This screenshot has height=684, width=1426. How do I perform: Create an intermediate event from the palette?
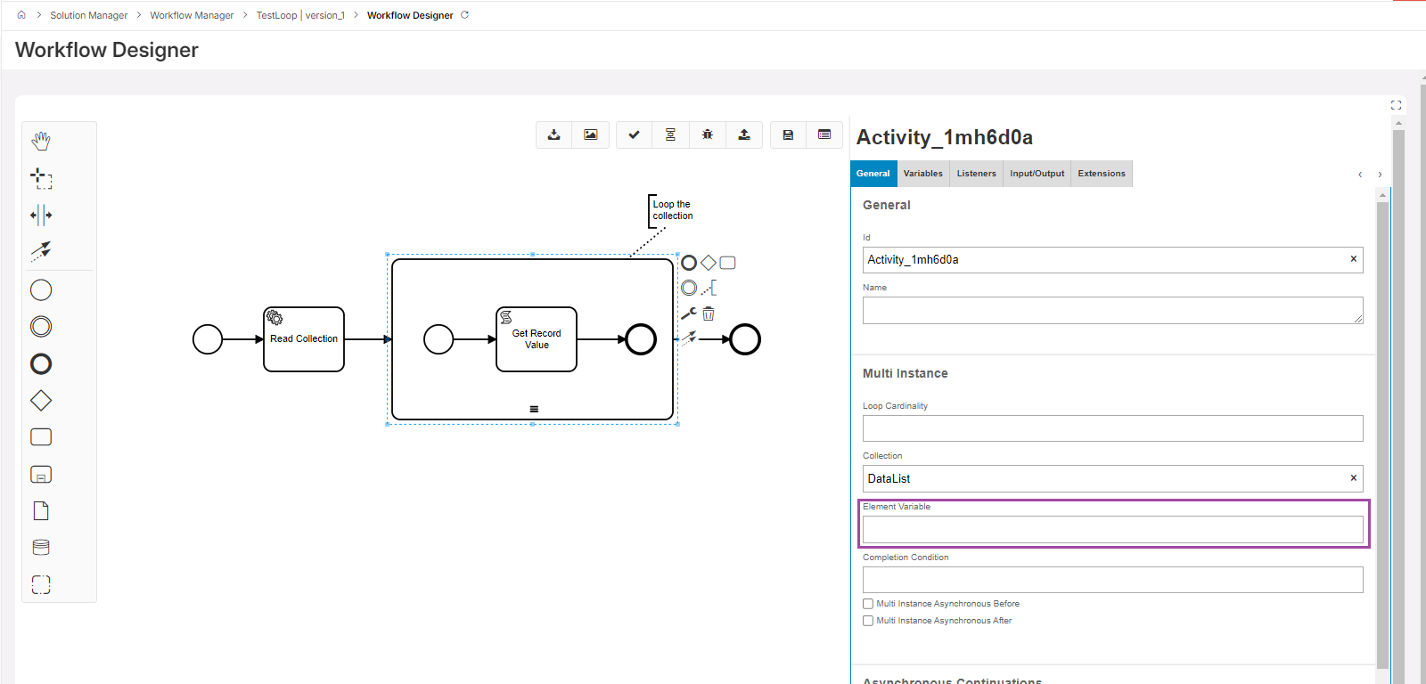[41, 327]
